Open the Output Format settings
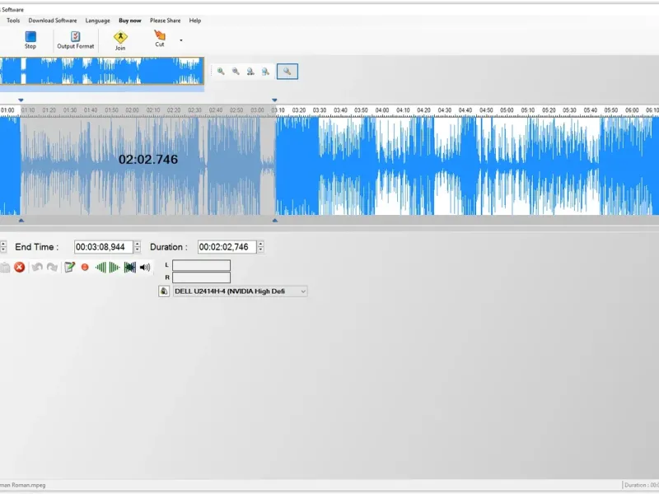The width and height of the screenshot is (659, 494). (x=75, y=39)
